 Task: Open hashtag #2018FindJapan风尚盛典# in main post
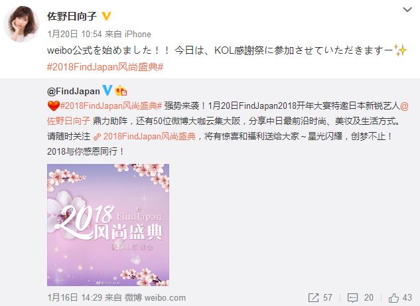pyautogui.click(x=105, y=67)
